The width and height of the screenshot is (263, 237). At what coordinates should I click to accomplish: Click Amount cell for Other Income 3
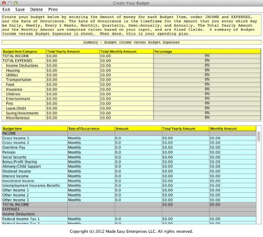(x=138, y=200)
